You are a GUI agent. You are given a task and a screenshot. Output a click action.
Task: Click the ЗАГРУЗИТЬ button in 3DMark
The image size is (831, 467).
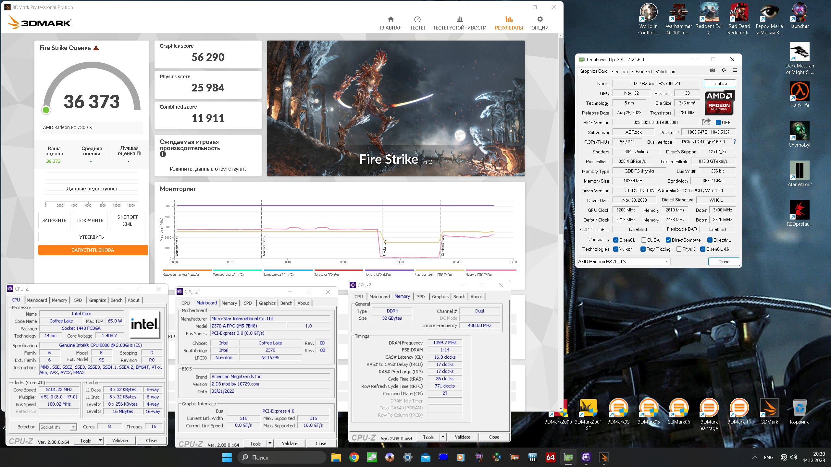click(x=54, y=221)
